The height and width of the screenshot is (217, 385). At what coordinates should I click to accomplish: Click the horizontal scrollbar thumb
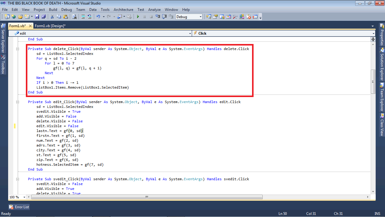147,197
